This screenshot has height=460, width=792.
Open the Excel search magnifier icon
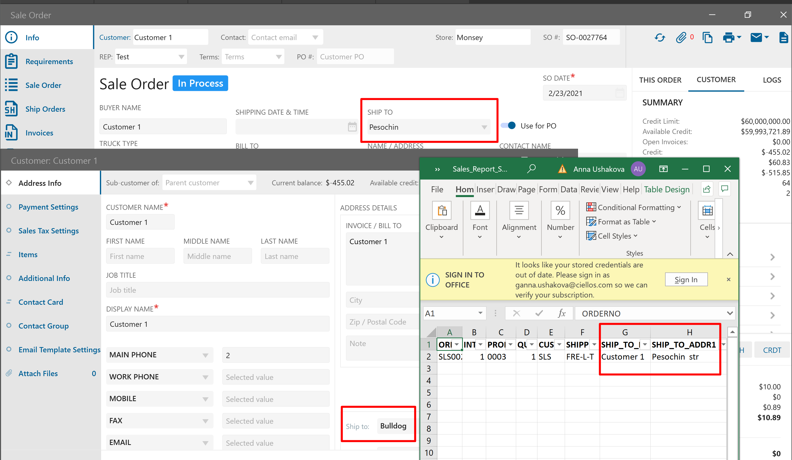coord(531,169)
